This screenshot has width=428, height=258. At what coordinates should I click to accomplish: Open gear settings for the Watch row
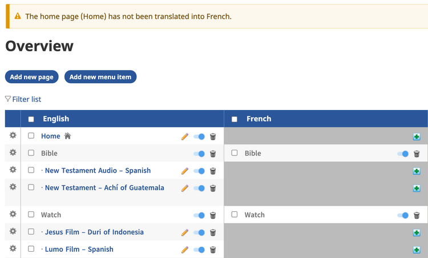(13, 214)
